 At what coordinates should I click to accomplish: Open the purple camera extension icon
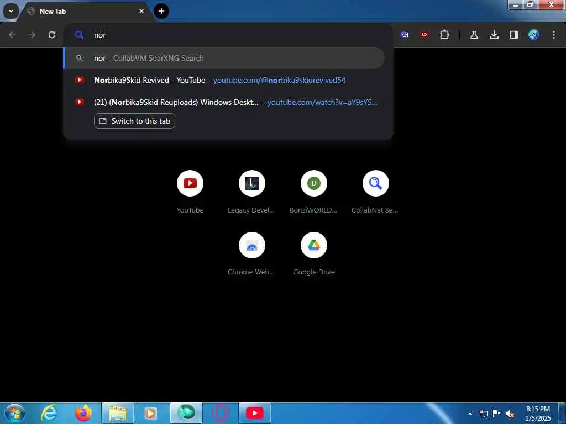click(405, 35)
